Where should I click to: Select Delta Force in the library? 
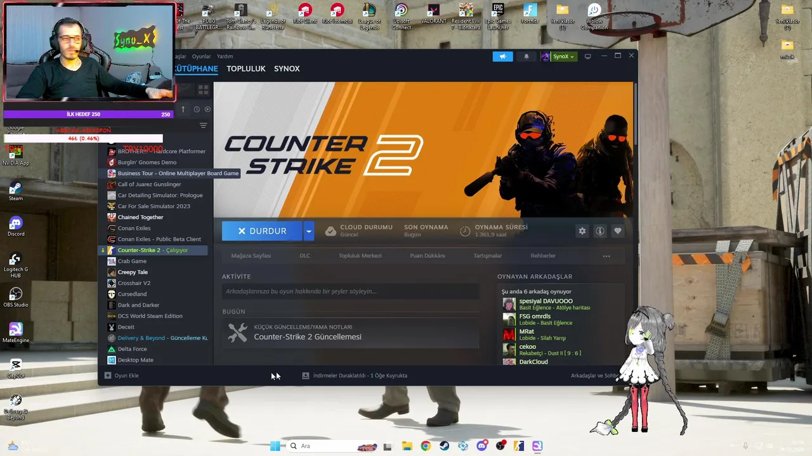(x=132, y=349)
